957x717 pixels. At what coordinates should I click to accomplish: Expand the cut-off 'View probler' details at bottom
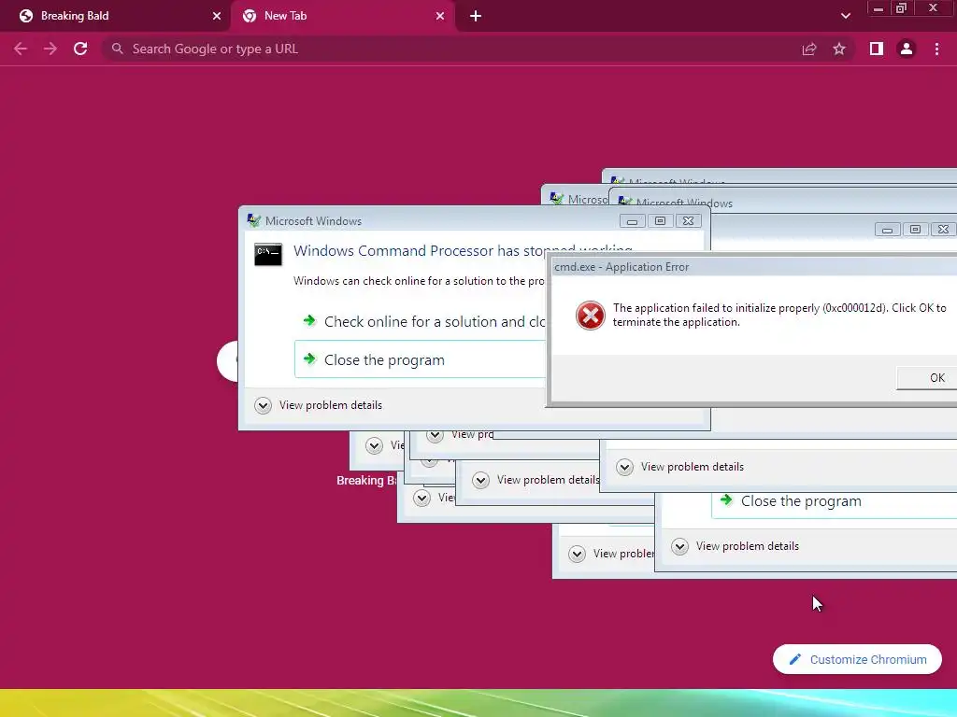click(x=611, y=554)
